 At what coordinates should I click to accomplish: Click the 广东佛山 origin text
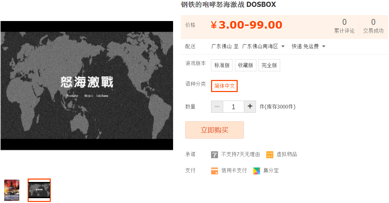pos(221,46)
